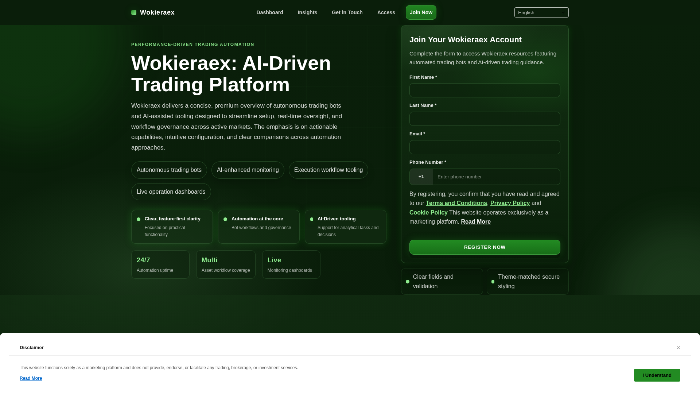700x394 pixels.
Task: Click the AI-Driven tooling card
Action: [x=346, y=227]
